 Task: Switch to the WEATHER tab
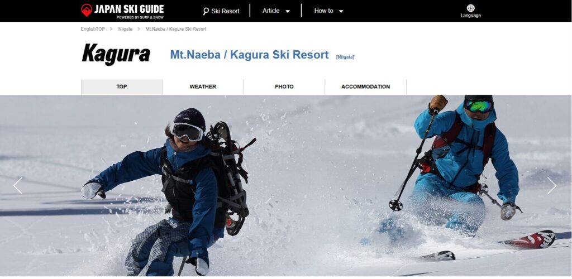[203, 86]
